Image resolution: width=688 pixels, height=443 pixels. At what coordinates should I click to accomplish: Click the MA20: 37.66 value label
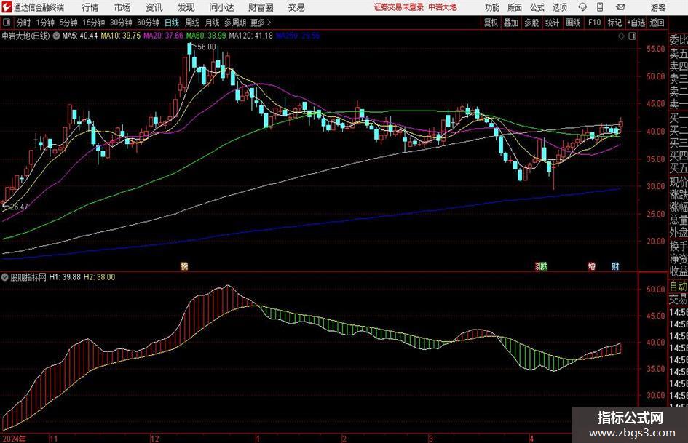[163, 36]
